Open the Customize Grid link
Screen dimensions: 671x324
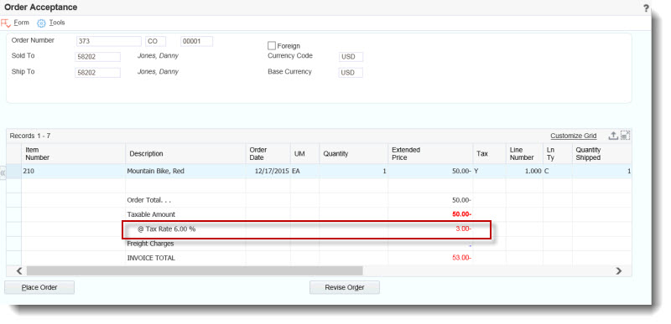[574, 136]
